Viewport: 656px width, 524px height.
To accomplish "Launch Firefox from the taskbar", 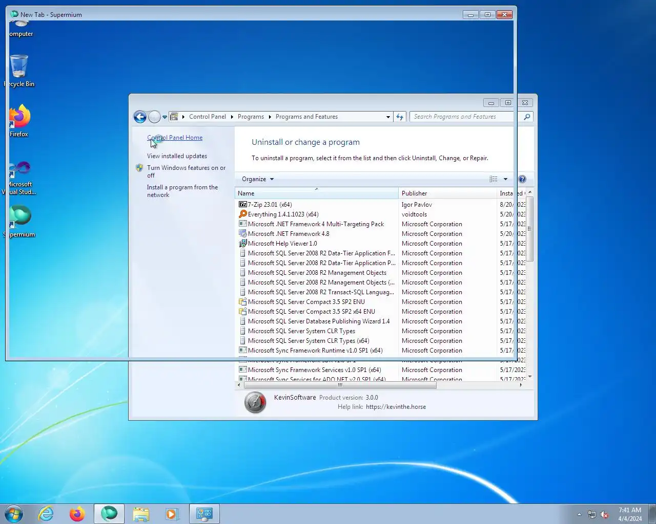I will pos(77,514).
